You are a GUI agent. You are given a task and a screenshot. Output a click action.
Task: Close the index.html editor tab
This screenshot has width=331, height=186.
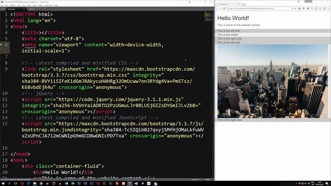pyautogui.click(x=24, y=9)
